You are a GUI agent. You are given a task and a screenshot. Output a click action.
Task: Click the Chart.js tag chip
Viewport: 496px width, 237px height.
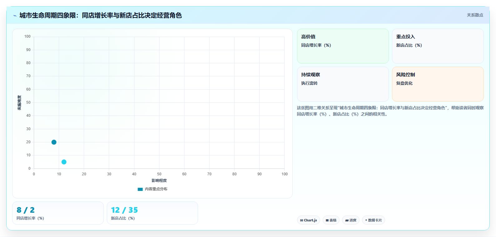tap(308, 220)
